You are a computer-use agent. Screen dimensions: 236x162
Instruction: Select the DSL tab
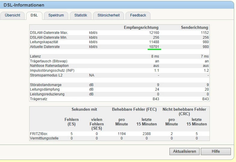click(34, 15)
